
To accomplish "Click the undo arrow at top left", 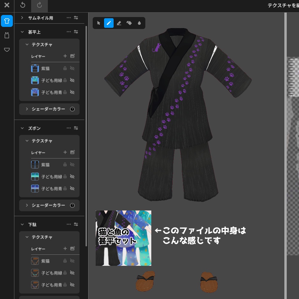I will 23,5.
